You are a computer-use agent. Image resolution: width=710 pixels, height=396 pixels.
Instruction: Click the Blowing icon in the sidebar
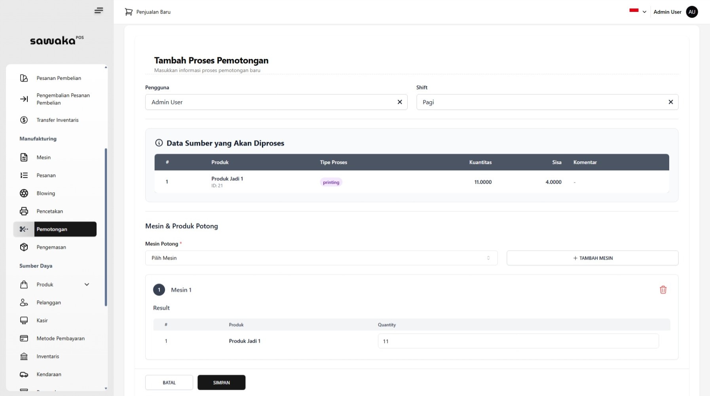pyautogui.click(x=24, y=193)
